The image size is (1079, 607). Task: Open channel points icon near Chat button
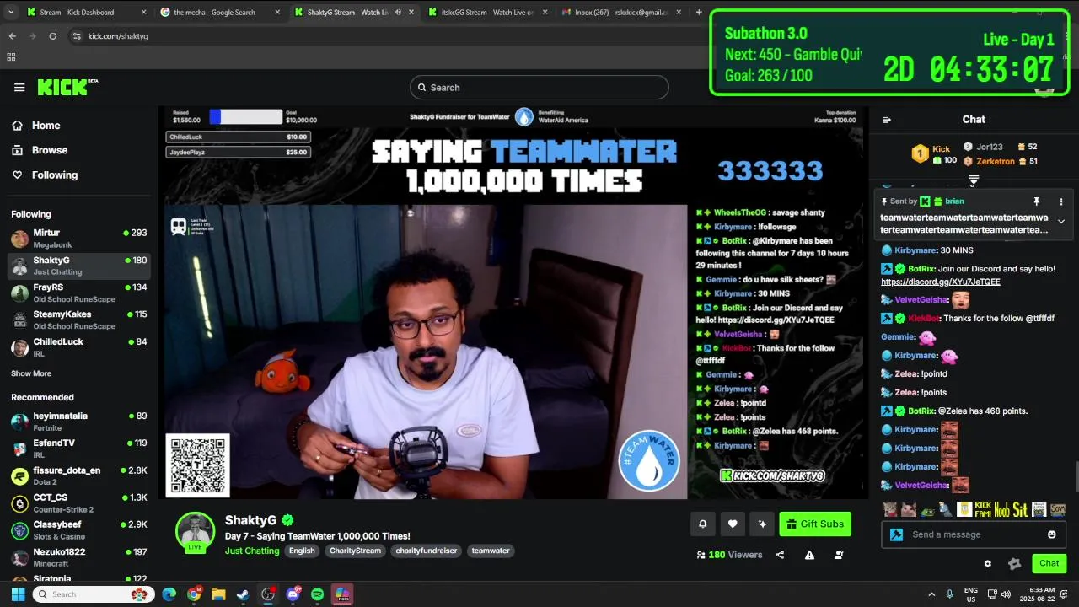tap(1014, 563)
